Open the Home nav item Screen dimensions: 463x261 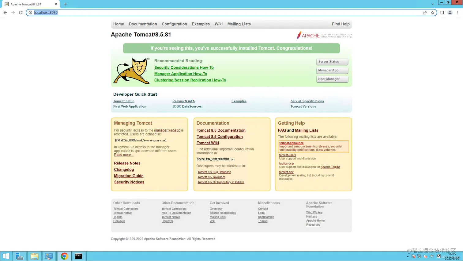(119, 24)
